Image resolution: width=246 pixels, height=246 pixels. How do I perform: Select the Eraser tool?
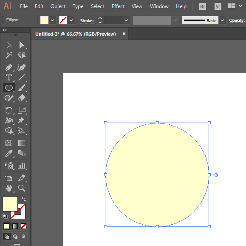[22, 98]
